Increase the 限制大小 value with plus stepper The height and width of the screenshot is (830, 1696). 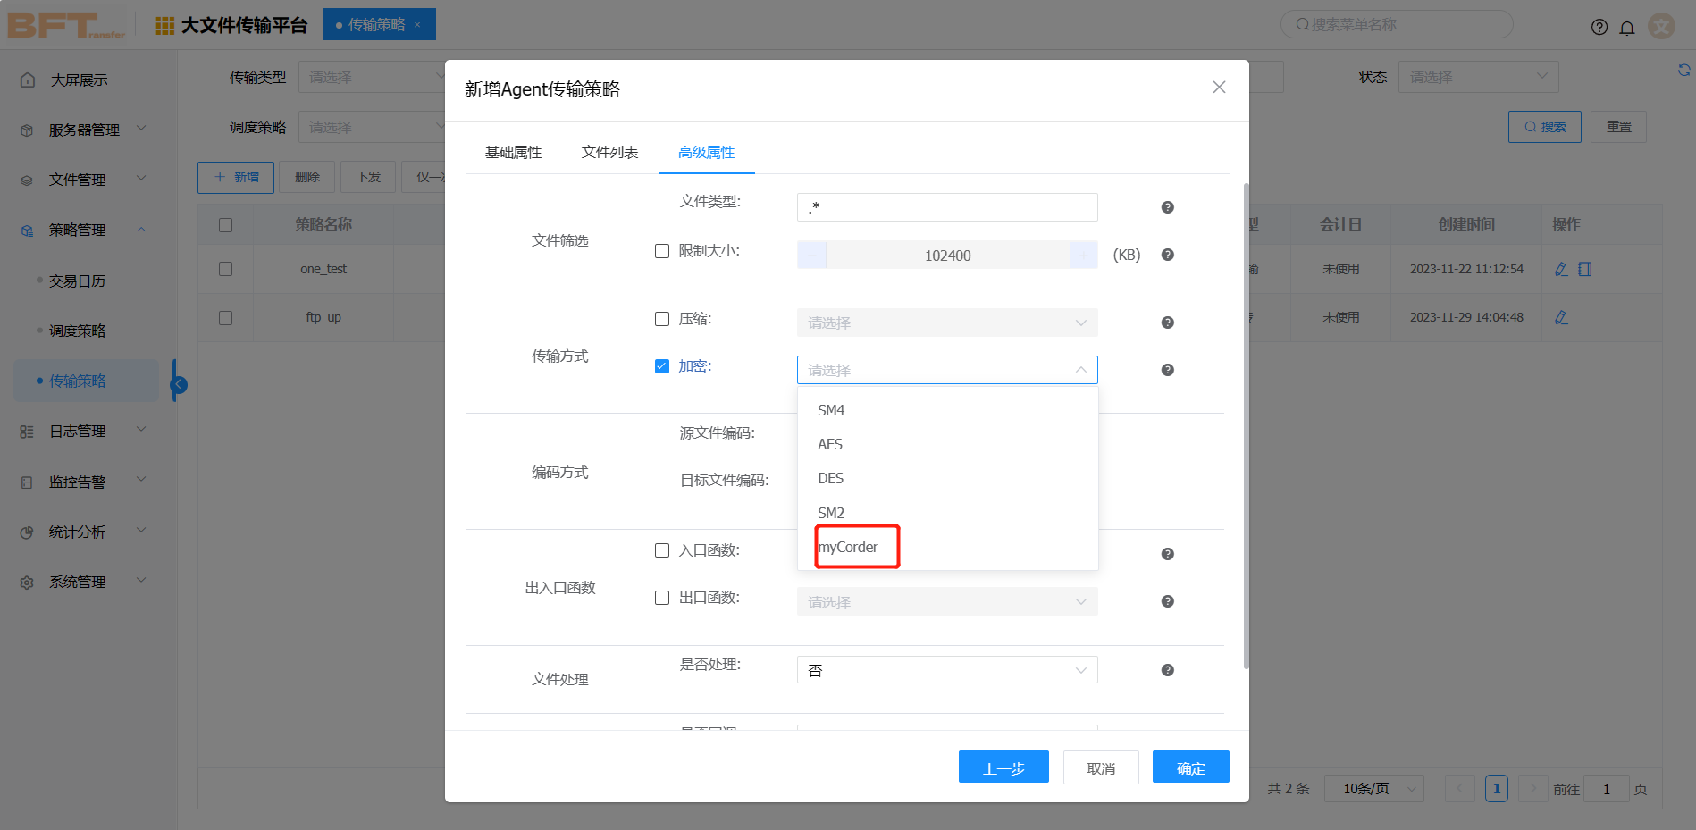pyautogui.click(x=1083, y=255)
